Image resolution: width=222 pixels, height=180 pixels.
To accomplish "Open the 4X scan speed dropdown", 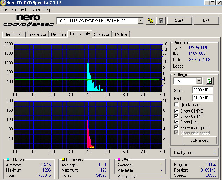I will click(x=199, y=81).
